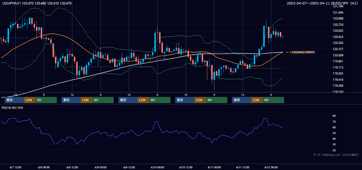Select the 4/12 00:00 time axis label
The width and height of the screenshot is (362, 170).
(x=271, y=167)
